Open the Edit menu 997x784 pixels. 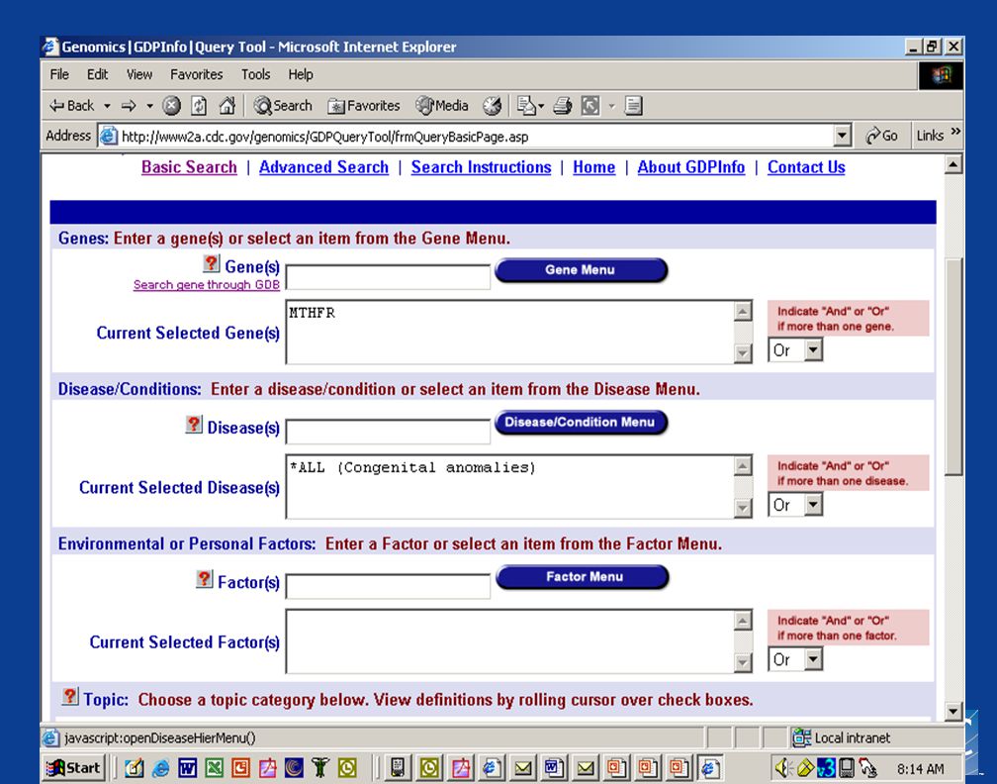pos(97,74)
